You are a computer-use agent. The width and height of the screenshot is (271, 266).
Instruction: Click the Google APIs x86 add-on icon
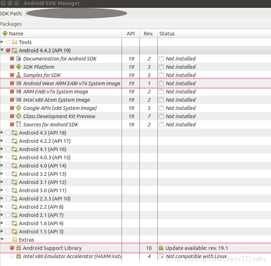pos(19,108)
